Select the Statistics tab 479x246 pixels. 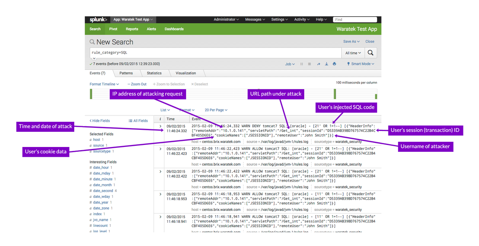tap(154, 73)
